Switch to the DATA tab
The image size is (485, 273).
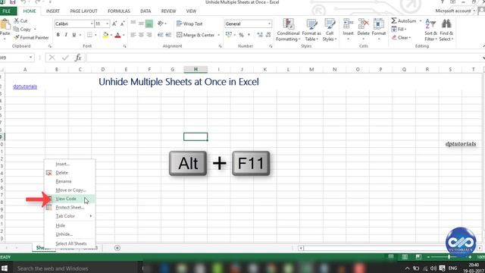[x=145, y=11]
